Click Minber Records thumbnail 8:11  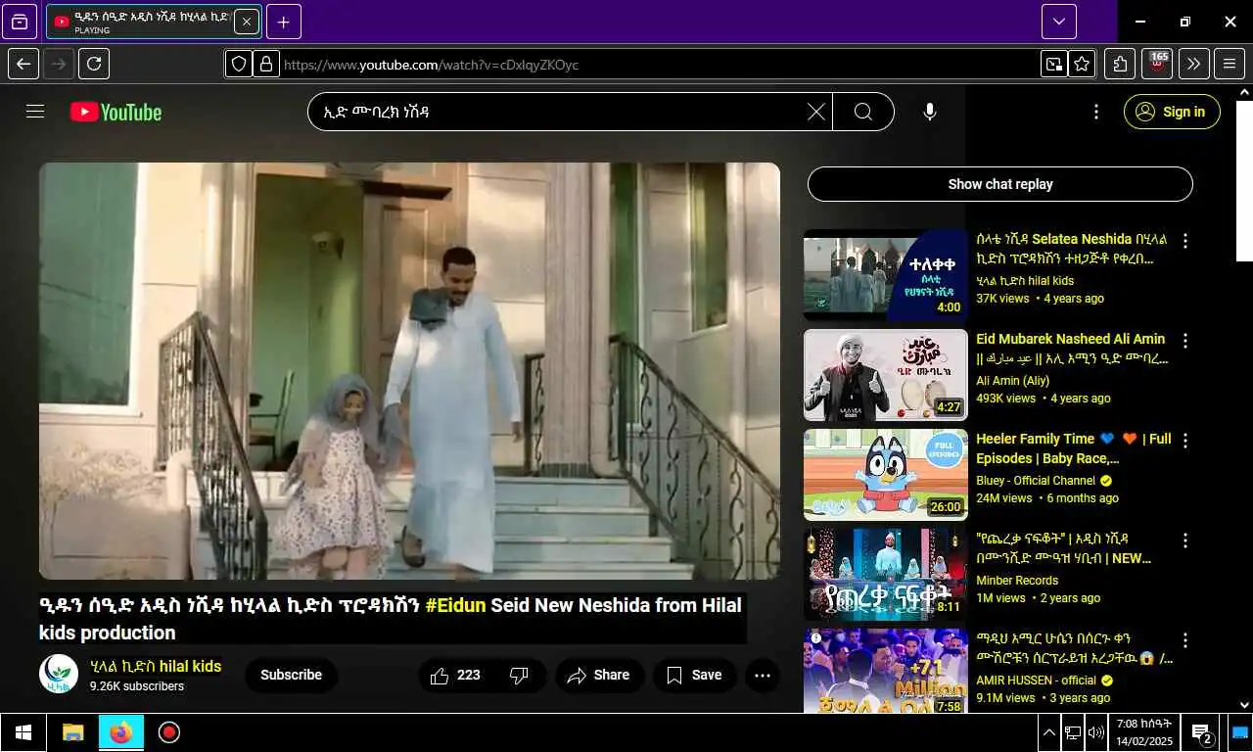(x=886, y=575)
